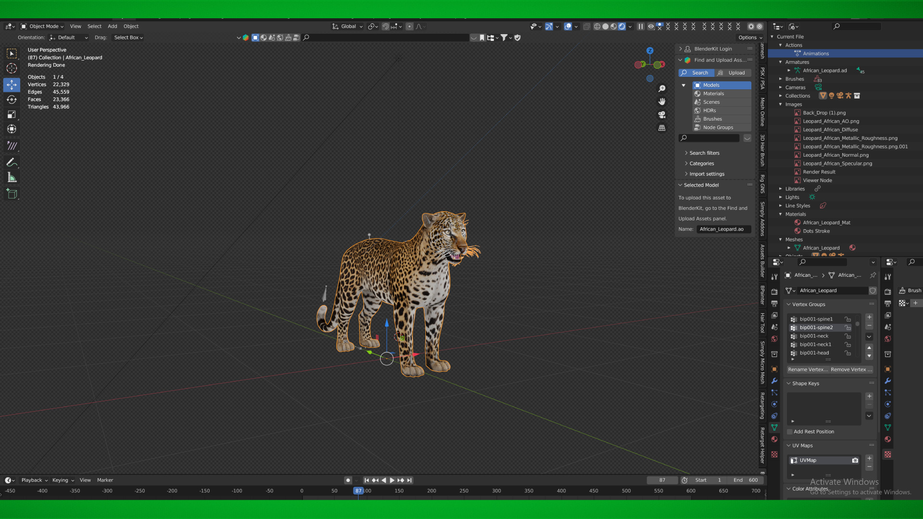Screen dimensions: 923x519
Task: Open the timeline Playback menu
Action: (34, 480)
